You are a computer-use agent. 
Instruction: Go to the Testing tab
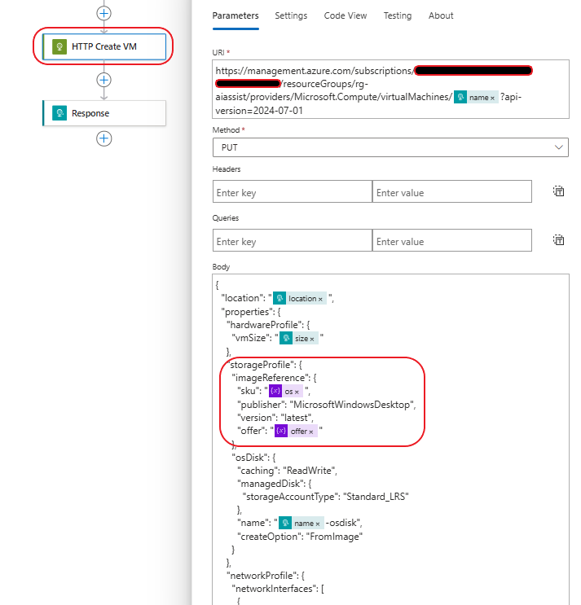[398, 15]
